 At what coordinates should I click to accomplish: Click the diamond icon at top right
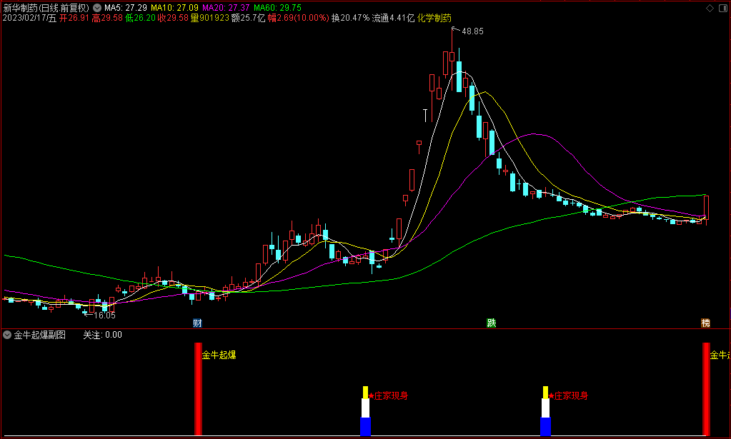coord(710,9)
